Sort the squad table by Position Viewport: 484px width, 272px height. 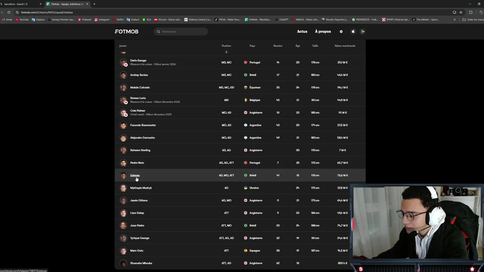(x=226, y=46)
